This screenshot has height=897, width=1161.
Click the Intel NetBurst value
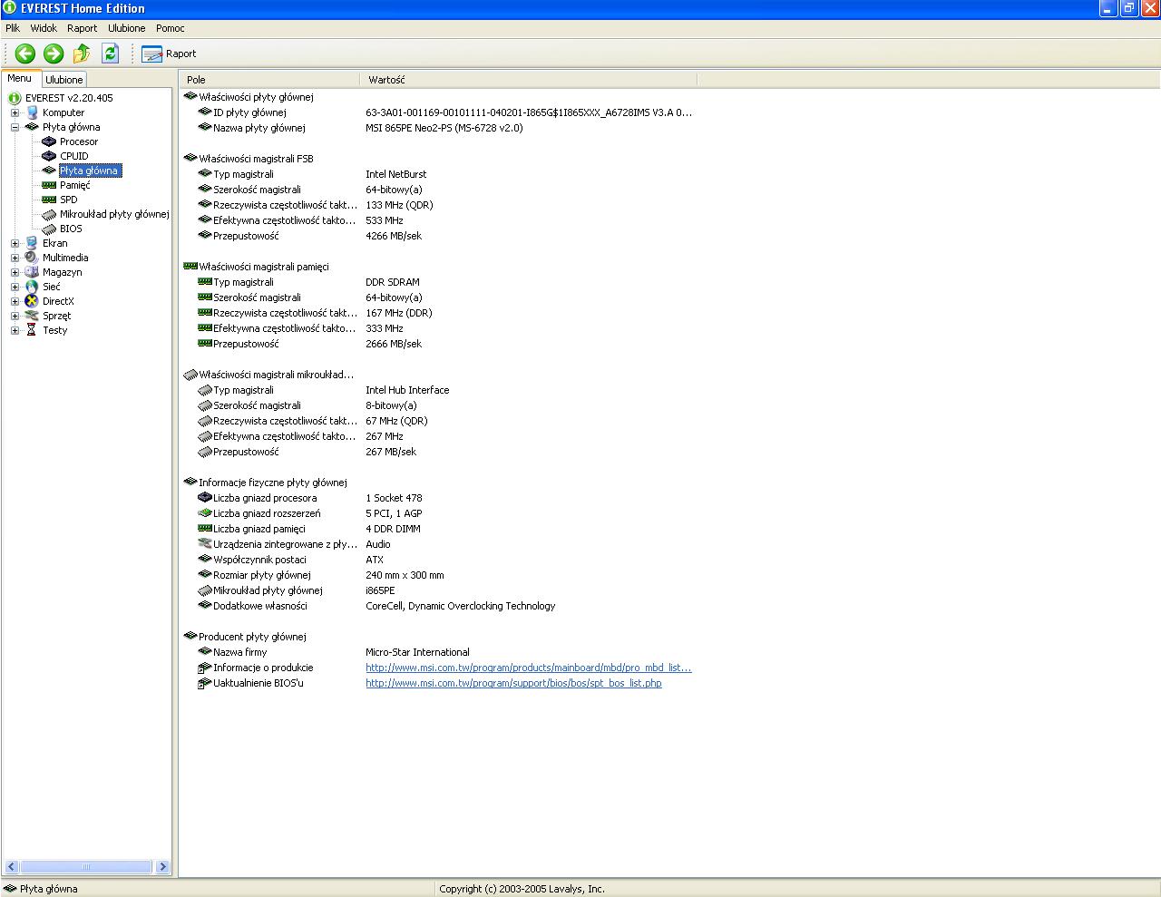395,174
